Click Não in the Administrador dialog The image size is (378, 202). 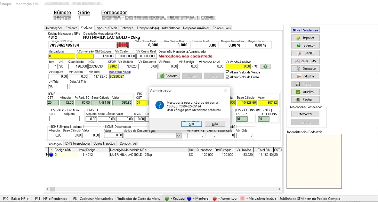(x=215, y=124)
